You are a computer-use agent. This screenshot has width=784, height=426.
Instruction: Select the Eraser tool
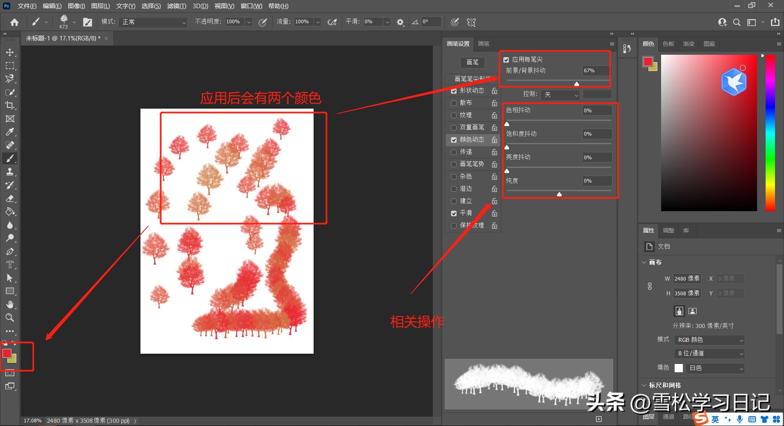[x=10, y=199]
